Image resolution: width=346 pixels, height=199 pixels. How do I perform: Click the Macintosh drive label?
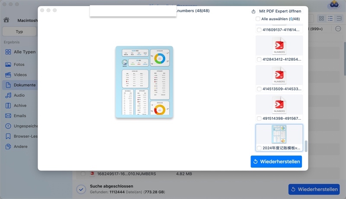tap(28, 20)
